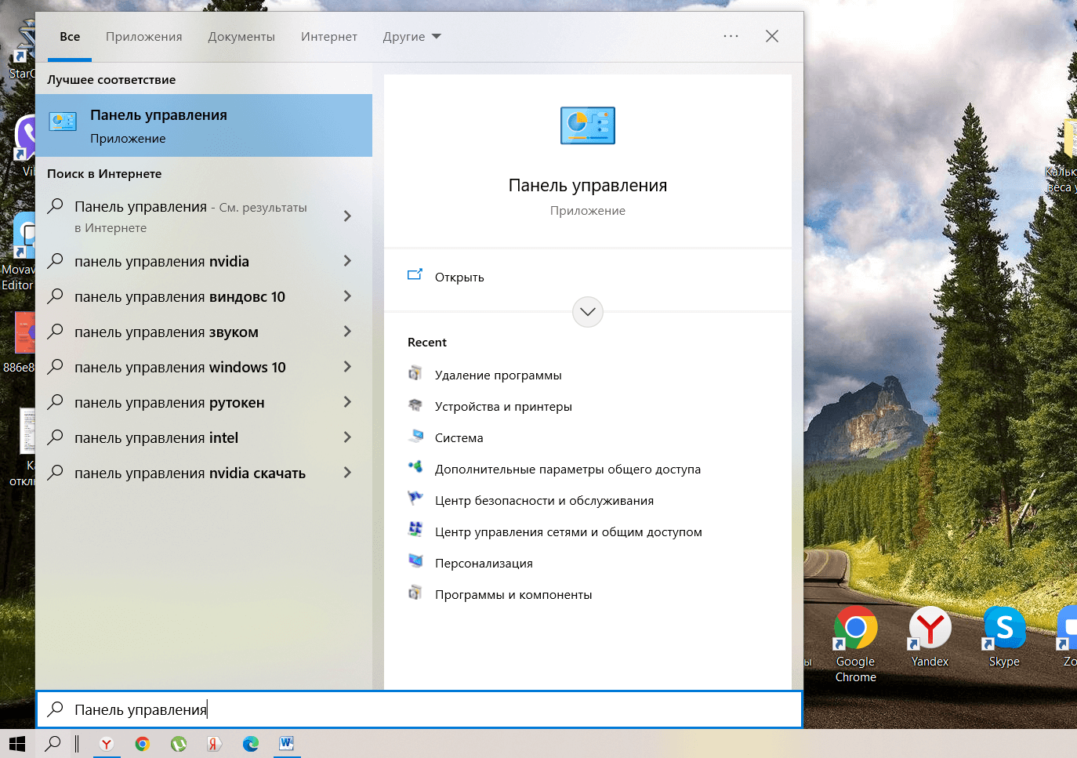
Task: Switch to the Документы tab
Action: [241, 37]
